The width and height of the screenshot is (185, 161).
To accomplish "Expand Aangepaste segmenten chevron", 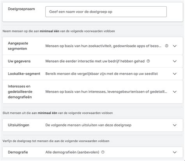I will [175, 46].
